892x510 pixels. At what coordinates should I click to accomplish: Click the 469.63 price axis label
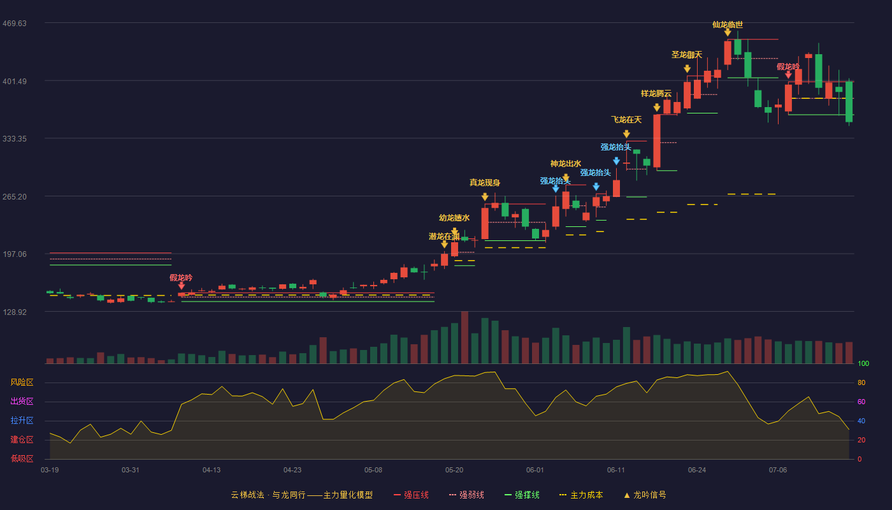coord(14,23)
